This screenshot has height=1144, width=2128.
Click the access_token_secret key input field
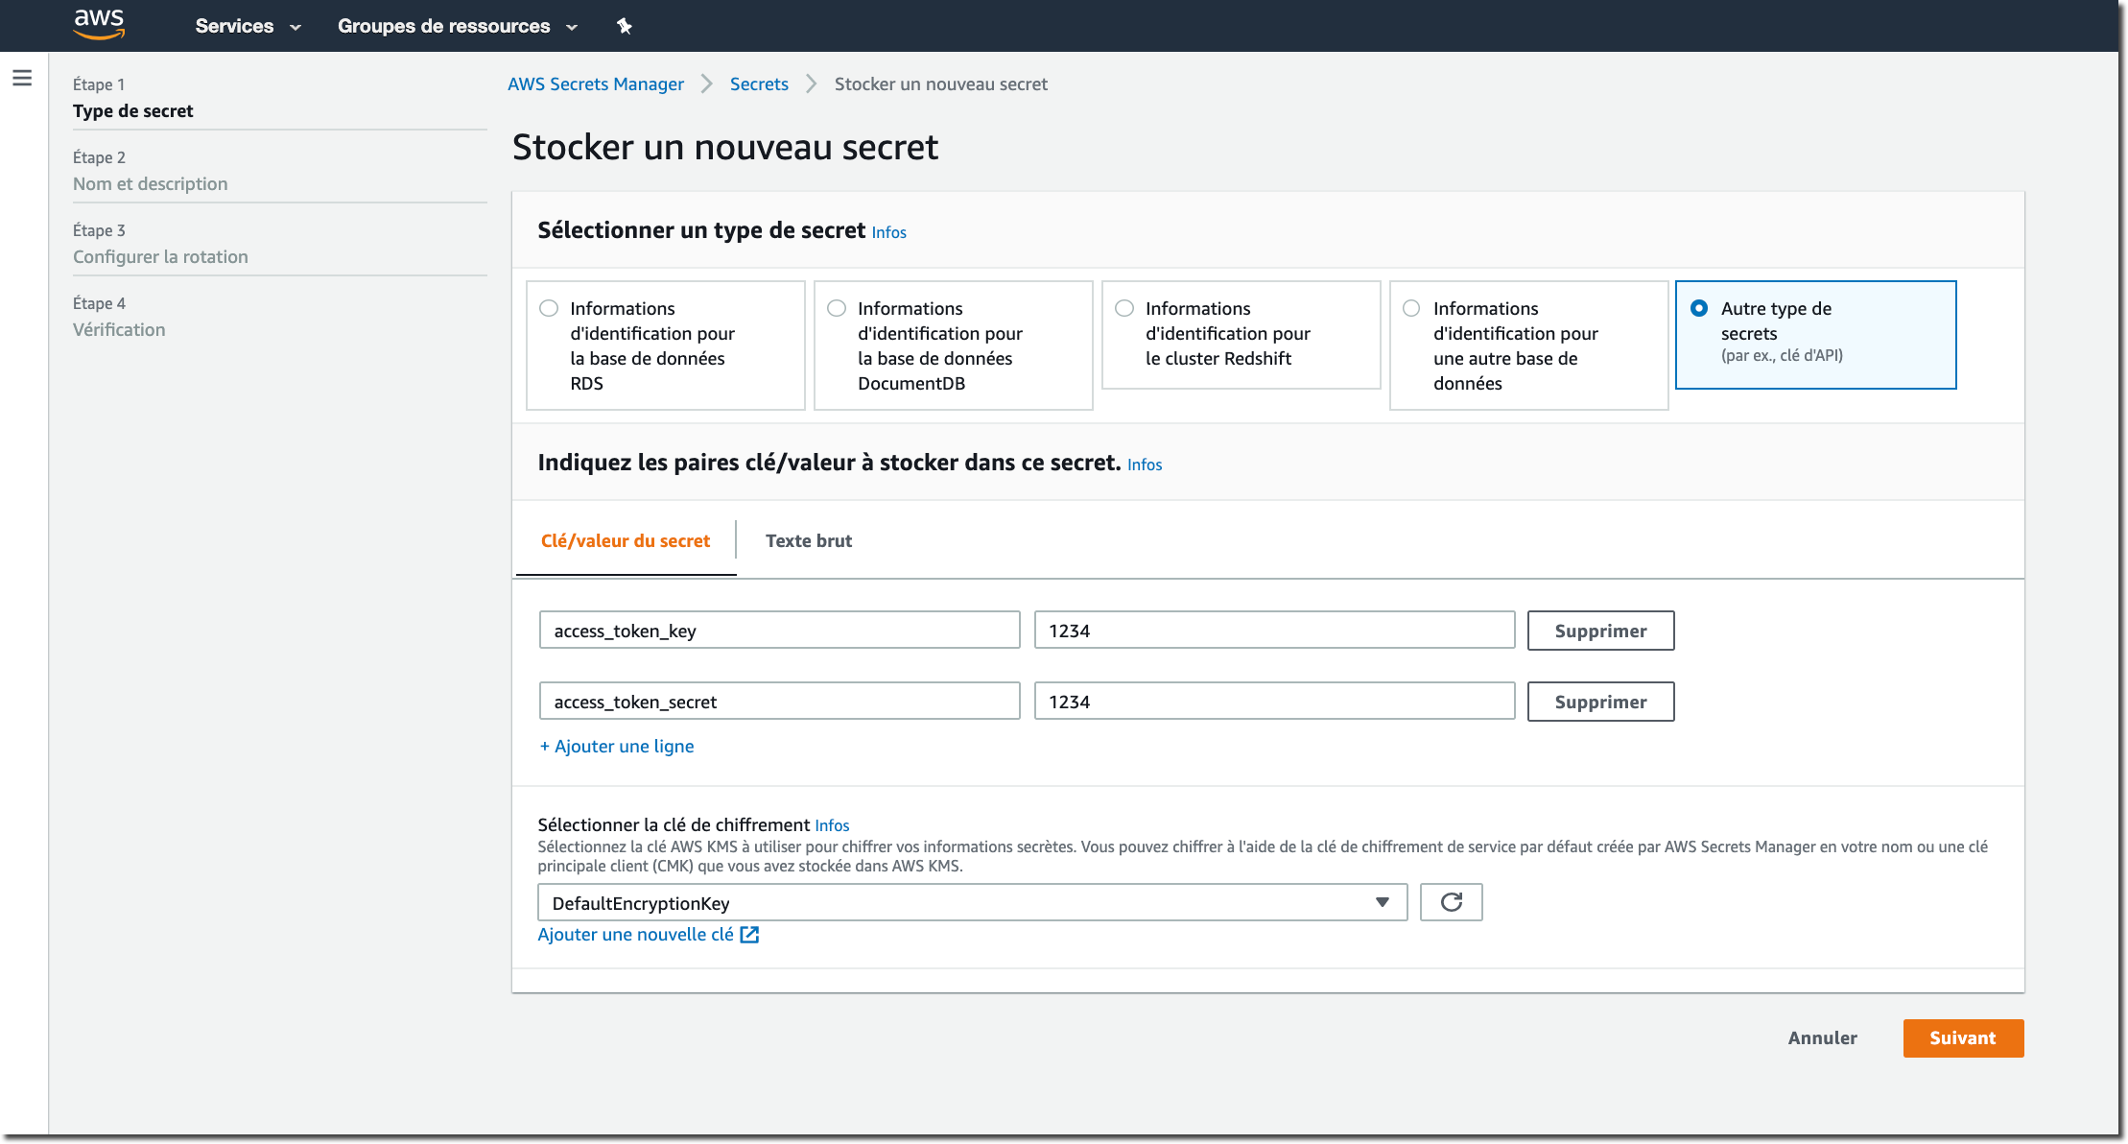pos(778,702)
